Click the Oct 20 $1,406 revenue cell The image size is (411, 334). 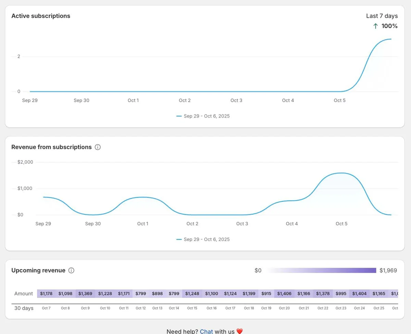(284, 294)
